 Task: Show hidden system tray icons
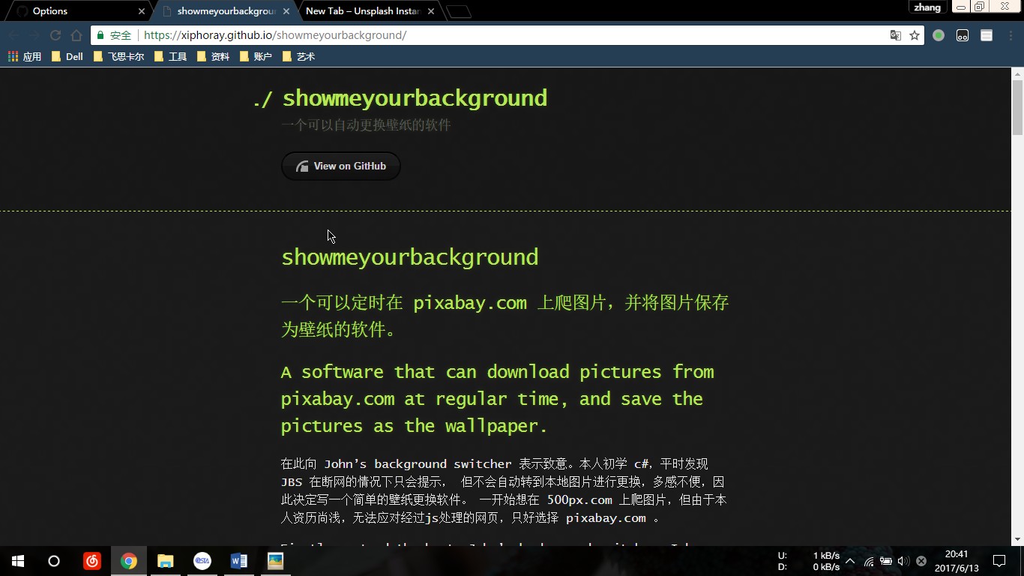point(850,561)
